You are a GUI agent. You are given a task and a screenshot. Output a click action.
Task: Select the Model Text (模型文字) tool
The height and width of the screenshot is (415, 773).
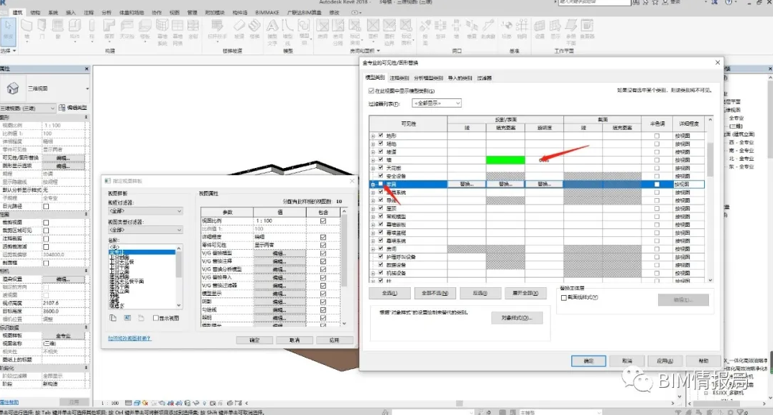[272, 32]
